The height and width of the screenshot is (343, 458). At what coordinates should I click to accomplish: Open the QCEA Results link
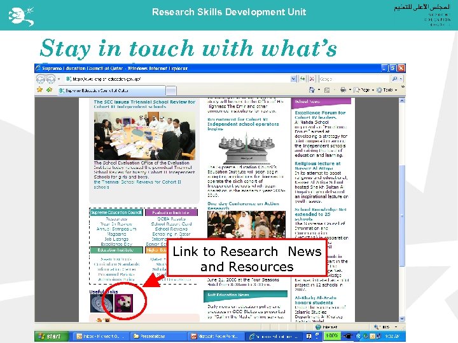coord(172,219)
